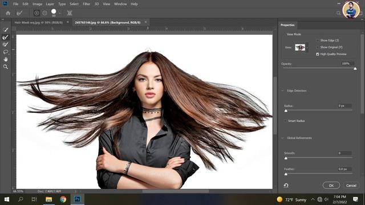The image size is (365, 205).
Task: Click the Opacity slider handle
Action: tap(355, 68)
